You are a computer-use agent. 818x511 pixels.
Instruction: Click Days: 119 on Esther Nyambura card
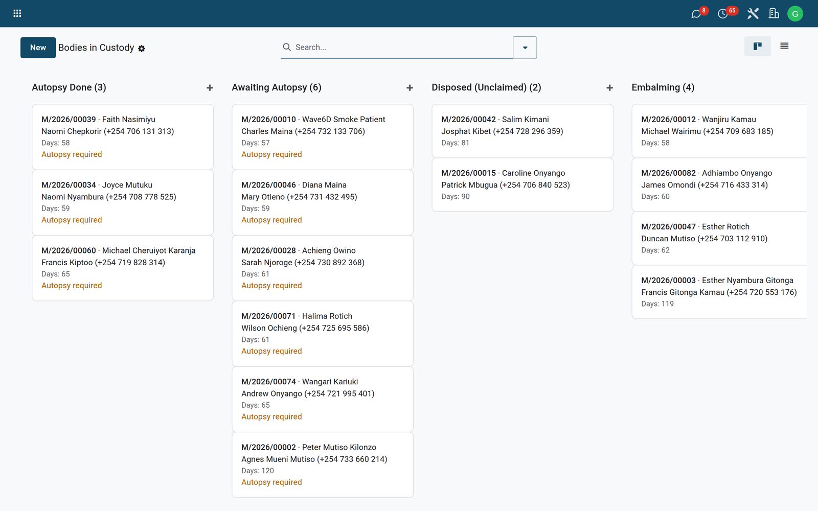[657, 304]
